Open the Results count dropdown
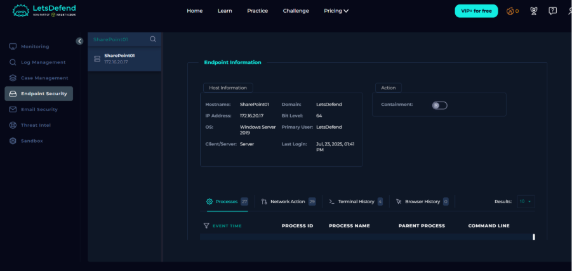 click(x=526, y=201)
